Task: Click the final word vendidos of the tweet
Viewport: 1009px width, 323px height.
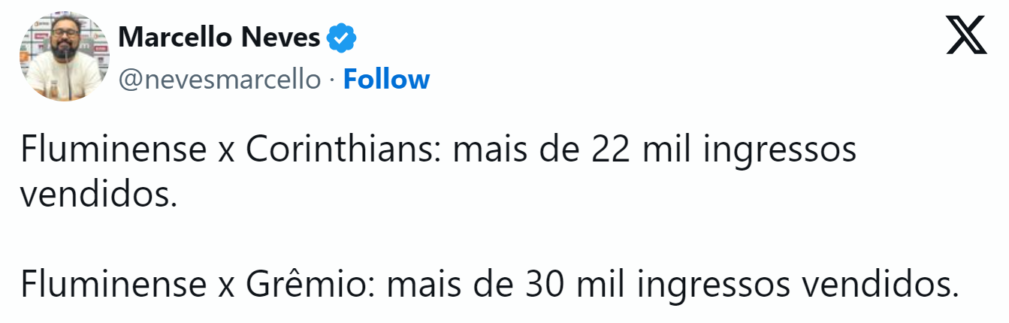Action: pyautogui.click(x=879, y=285)
